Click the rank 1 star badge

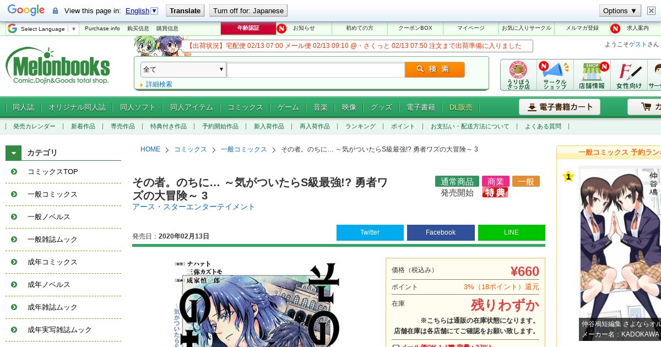(569, 176)
